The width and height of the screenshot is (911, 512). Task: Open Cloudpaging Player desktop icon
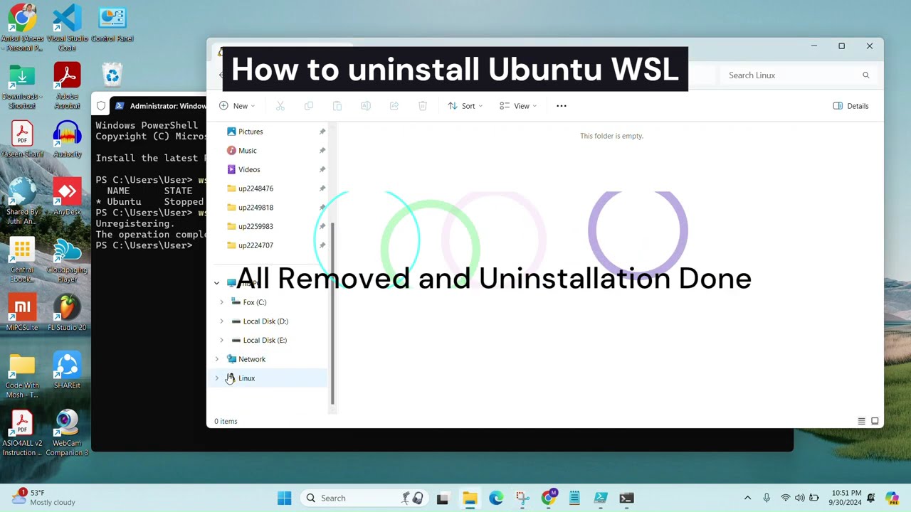pyautogui.click(x=67, y=260)
